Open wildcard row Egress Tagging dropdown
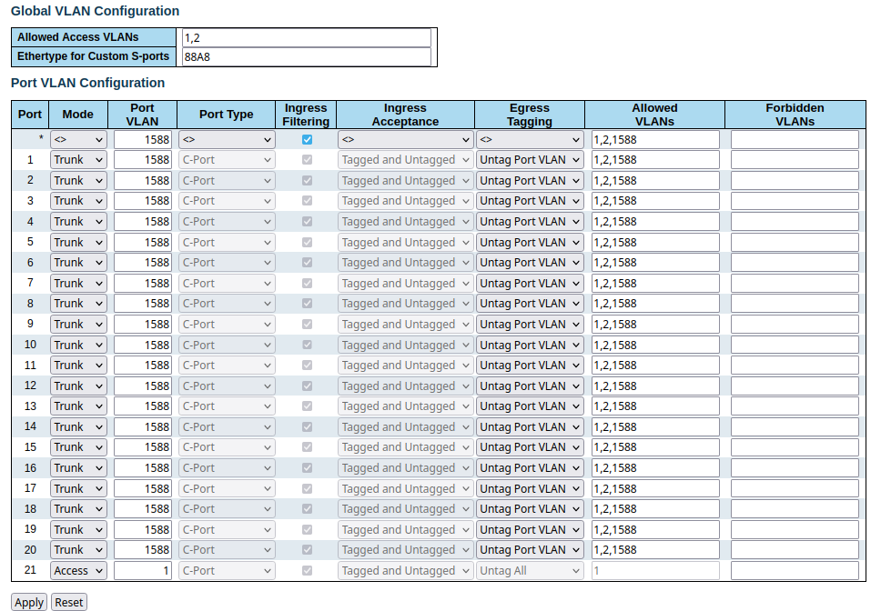 [x=530, y=140]
